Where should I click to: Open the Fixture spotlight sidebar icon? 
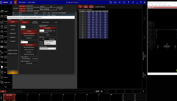[x=2, y=52]
